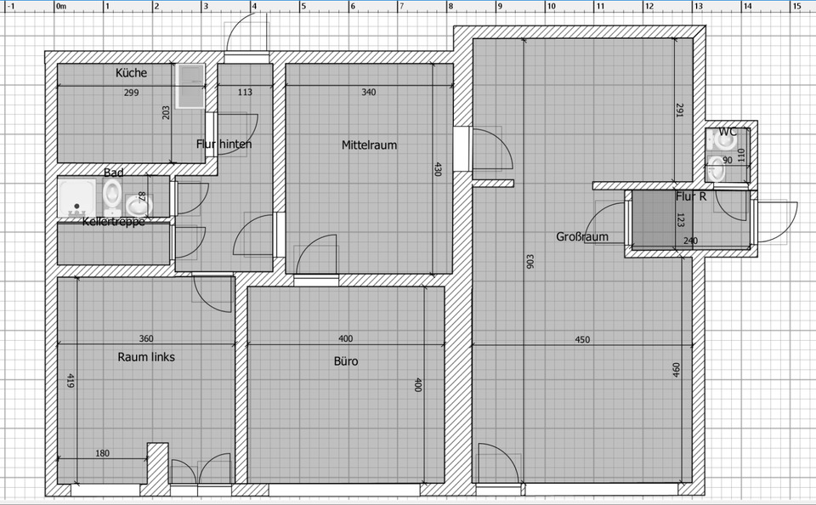Click the 340 dimension in Mittelraum
816x505 pixels.
tap(368, 93)
